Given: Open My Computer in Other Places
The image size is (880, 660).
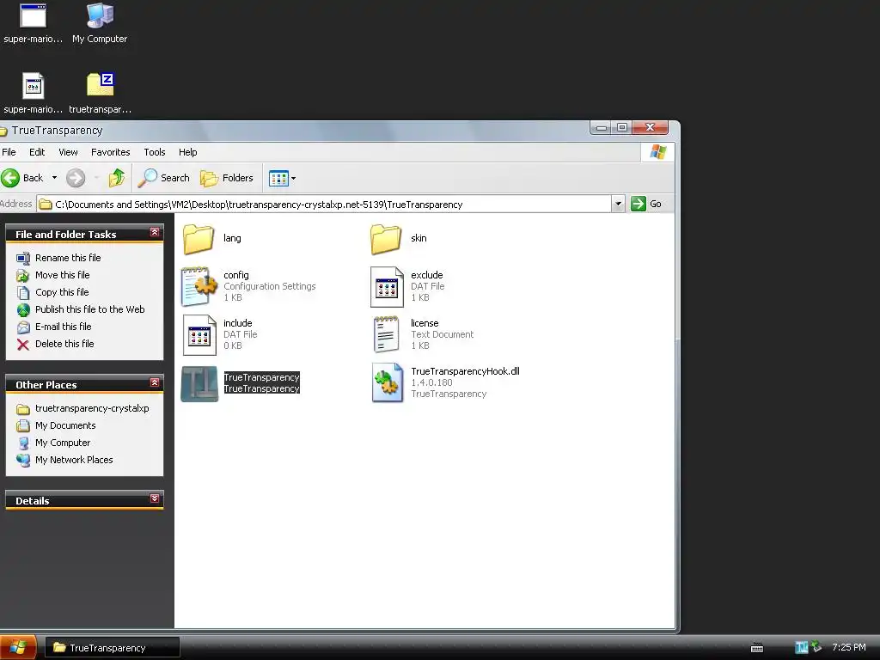Looking at the screenshot, I should [x=62, y=443].
